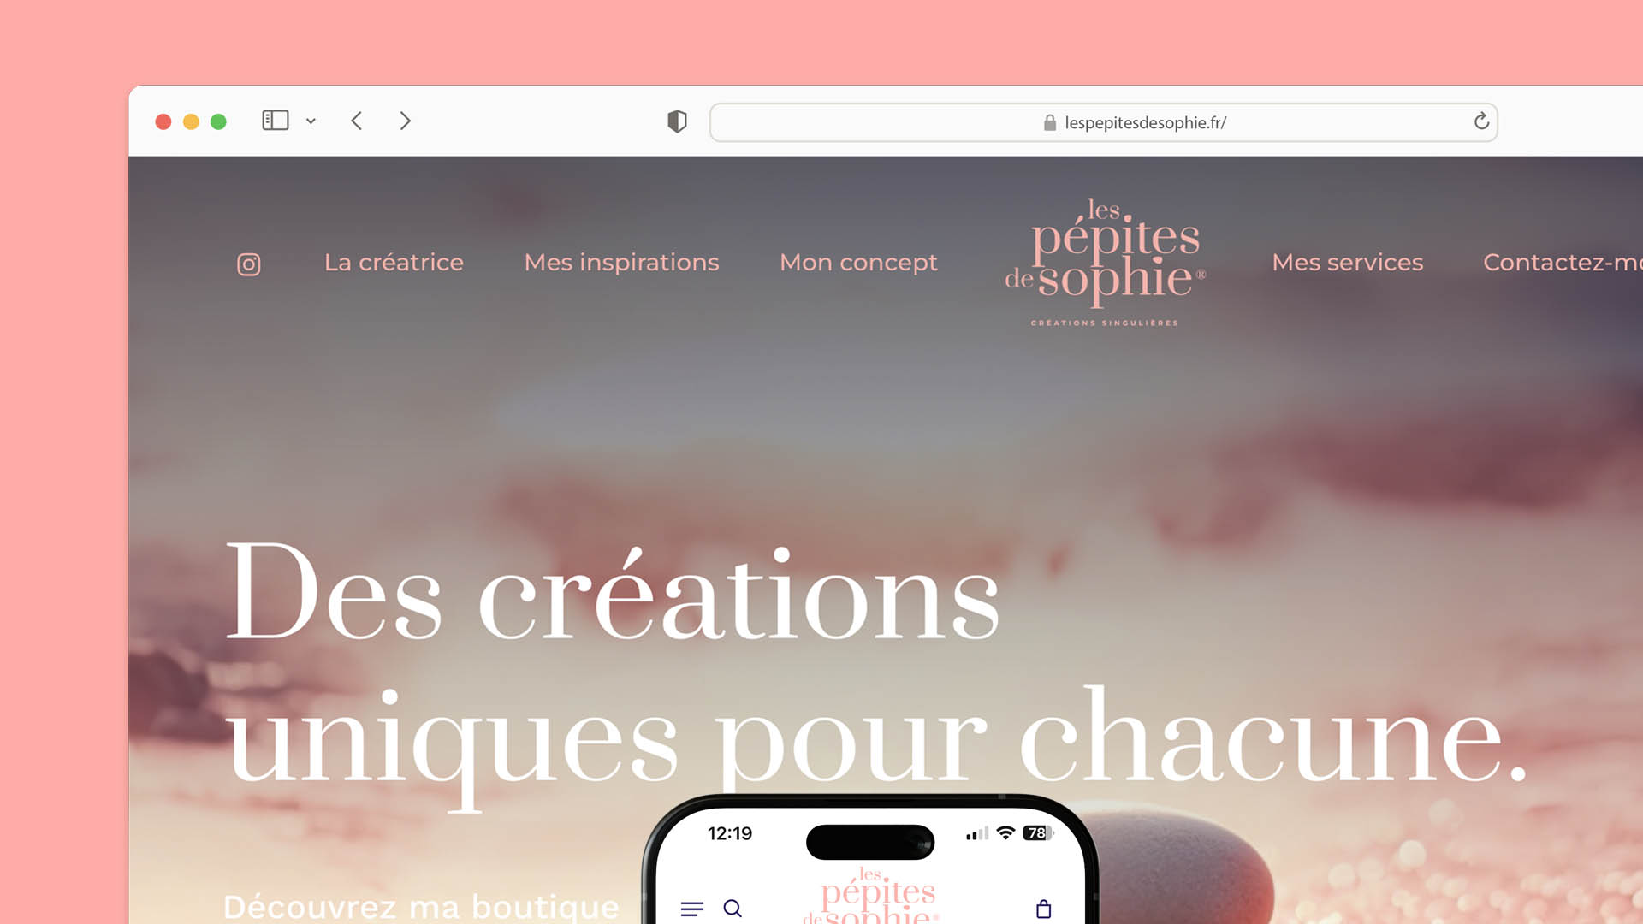Click the Les pépites de Sophie logo
The width and height of the screenshot is (1643, 924).
click(x=1105, y=262)
